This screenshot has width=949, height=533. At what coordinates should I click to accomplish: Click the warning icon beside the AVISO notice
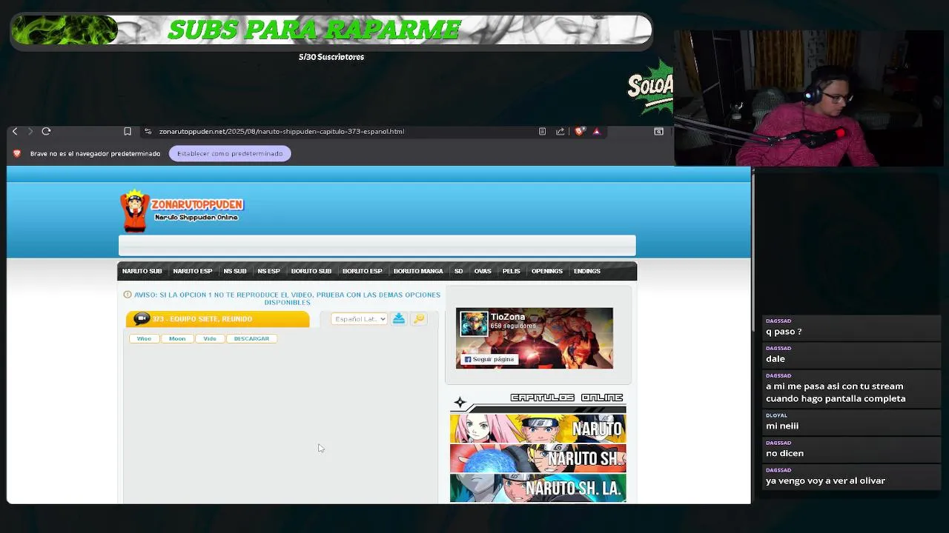point(128,295)
